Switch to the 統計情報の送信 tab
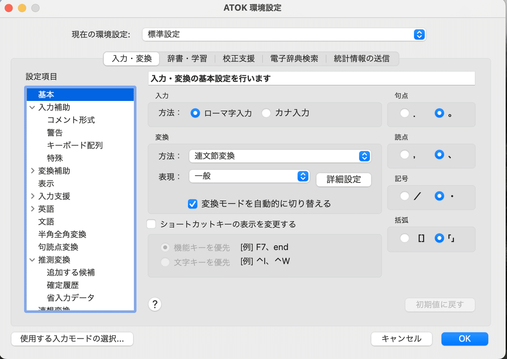 pos(362,59)
